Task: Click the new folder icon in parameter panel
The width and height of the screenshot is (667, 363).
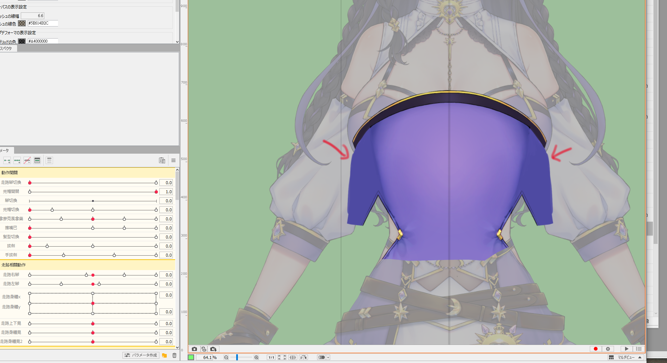Action: (164, 355)
